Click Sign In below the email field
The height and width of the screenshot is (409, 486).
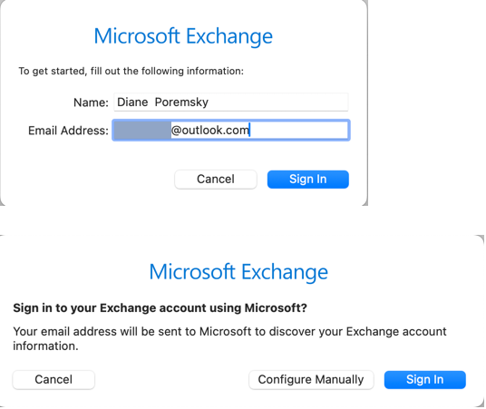point(308,180)
